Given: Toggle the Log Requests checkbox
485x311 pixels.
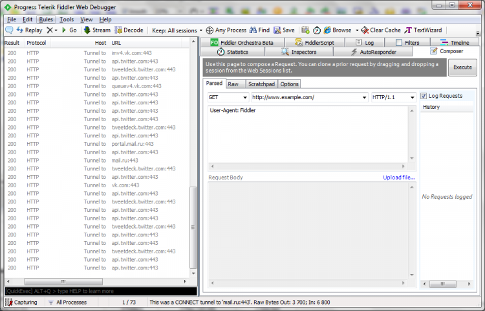Looking at the screenshot, I should point(424,96).
